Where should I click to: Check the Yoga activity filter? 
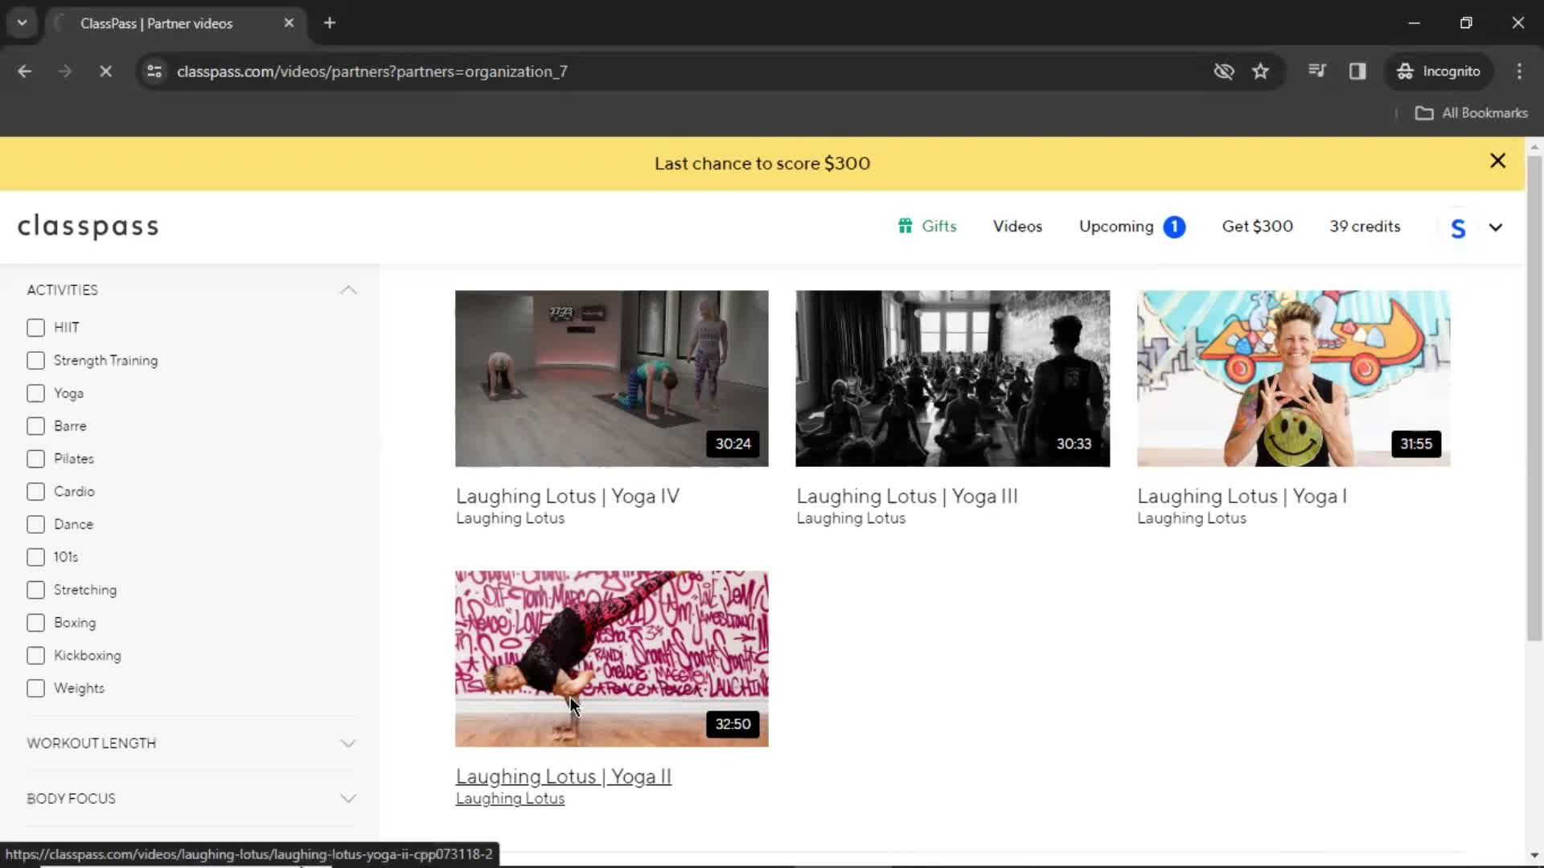[35, 394]
